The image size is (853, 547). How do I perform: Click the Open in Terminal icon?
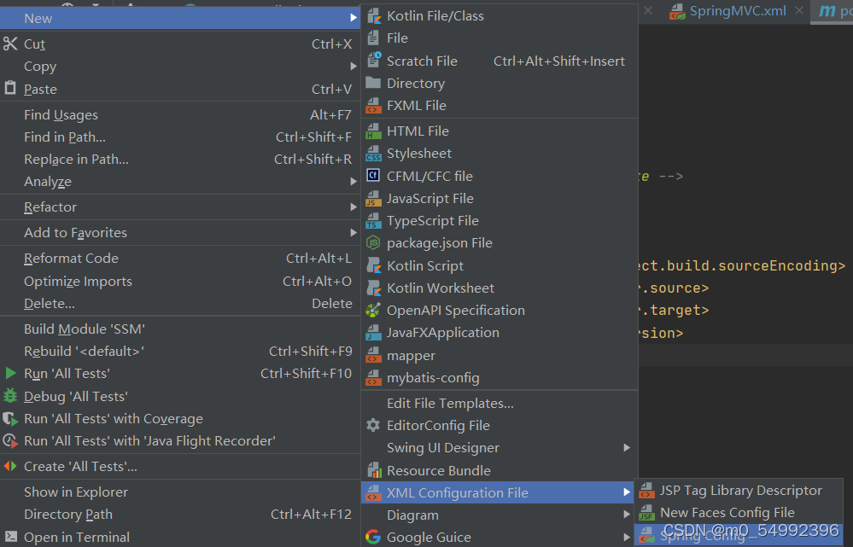click(10, 538)
